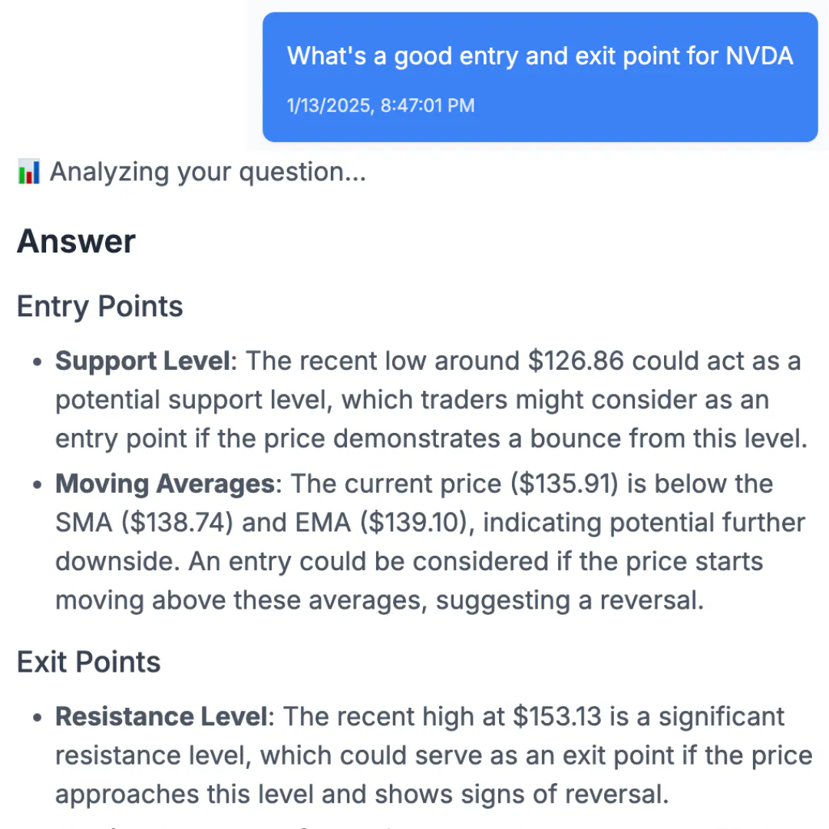Click the bold Moving Averages label
Image resolution: width=829 pixels, height=829 pixels.
pos(165,484)
